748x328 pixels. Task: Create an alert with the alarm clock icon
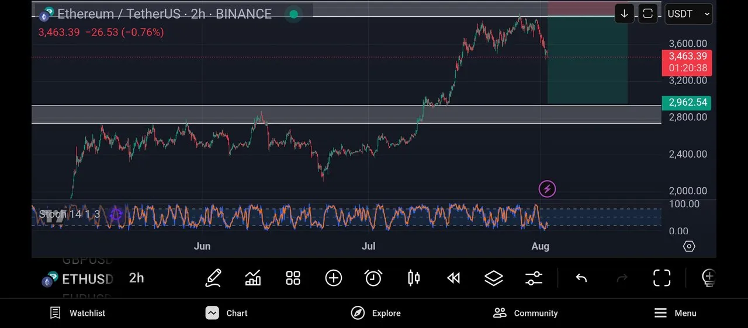point(373,278)
